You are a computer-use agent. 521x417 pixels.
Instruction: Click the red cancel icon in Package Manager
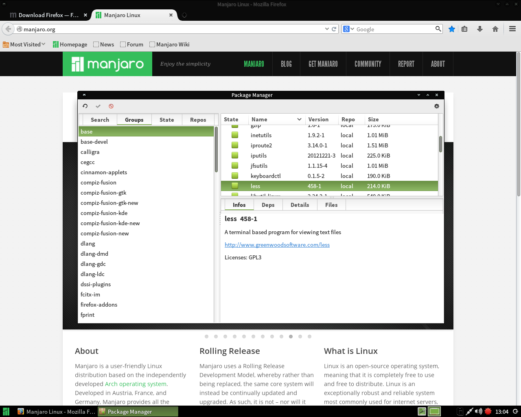coord(111,106)
